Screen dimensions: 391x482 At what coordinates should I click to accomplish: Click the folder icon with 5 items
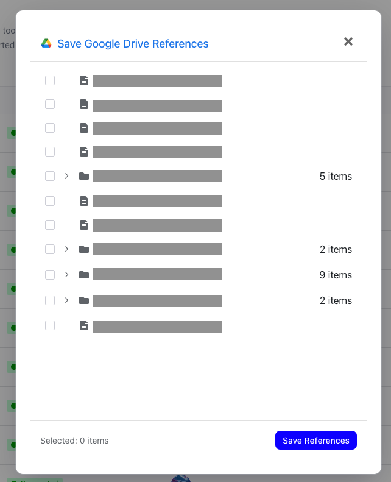point(84,176)
